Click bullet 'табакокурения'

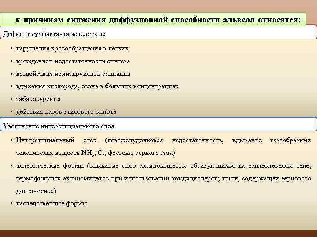pos(38,99)
